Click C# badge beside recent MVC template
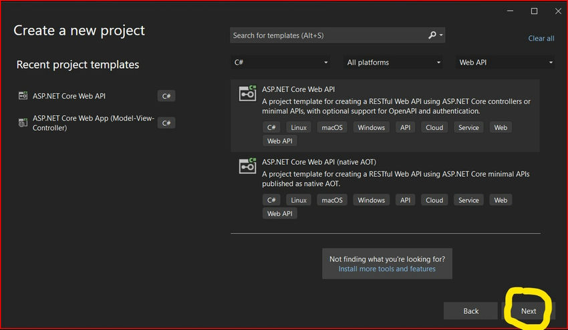This screenshot has height=330, width=568. 166,123
